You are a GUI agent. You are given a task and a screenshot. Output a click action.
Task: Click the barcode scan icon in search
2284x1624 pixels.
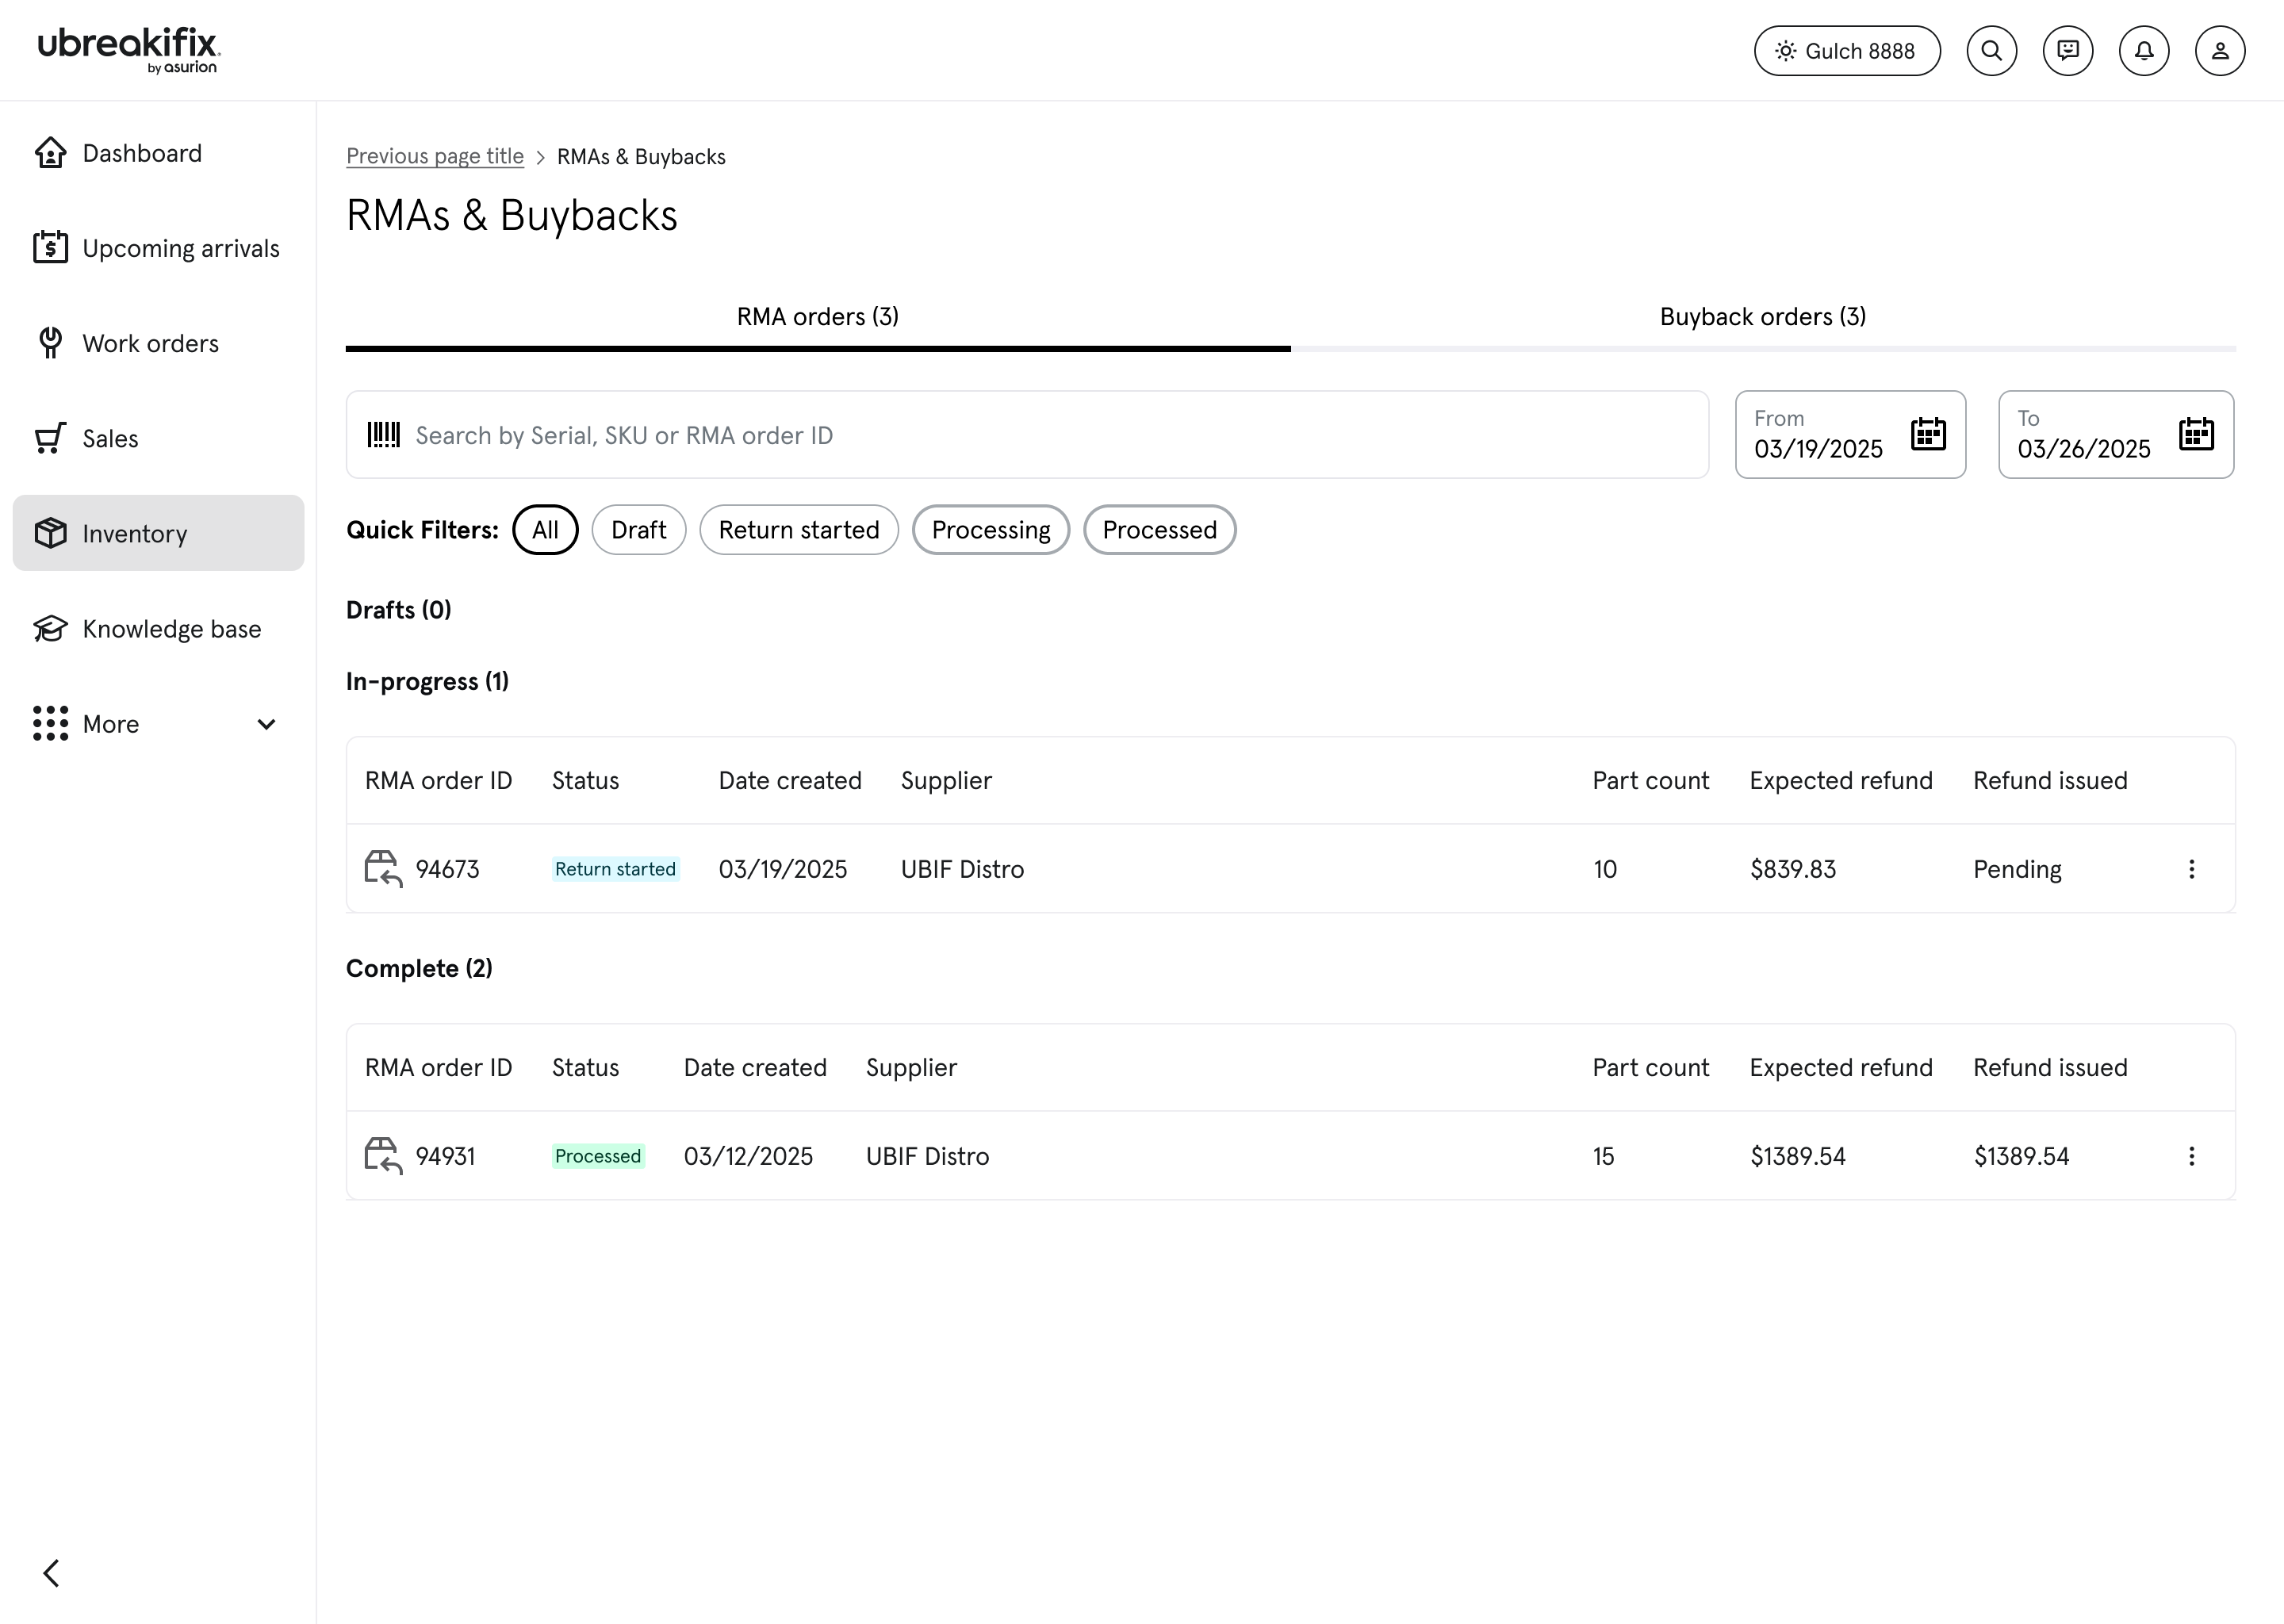[x=383, y=435]
